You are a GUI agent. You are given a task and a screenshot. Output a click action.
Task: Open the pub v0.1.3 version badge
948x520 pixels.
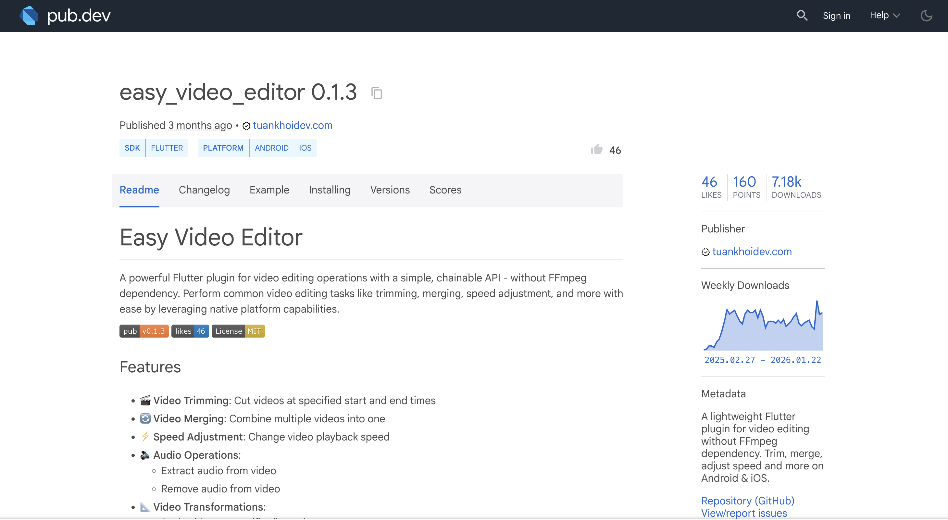coord(143,331)
